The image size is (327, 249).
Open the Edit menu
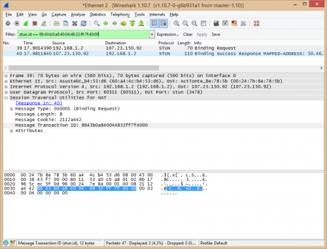[20, 14]
